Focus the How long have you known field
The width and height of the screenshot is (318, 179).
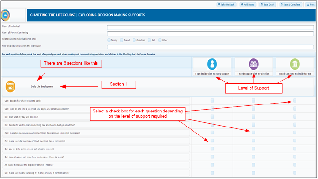[210, 47]
